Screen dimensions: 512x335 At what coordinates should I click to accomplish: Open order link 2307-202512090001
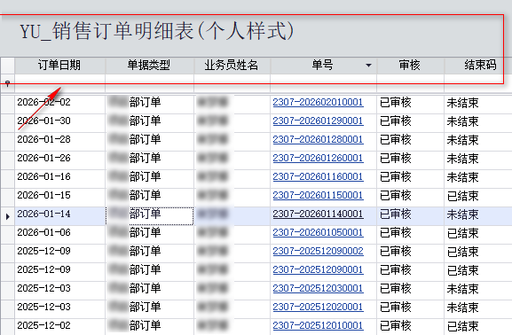tap(318, 269)
